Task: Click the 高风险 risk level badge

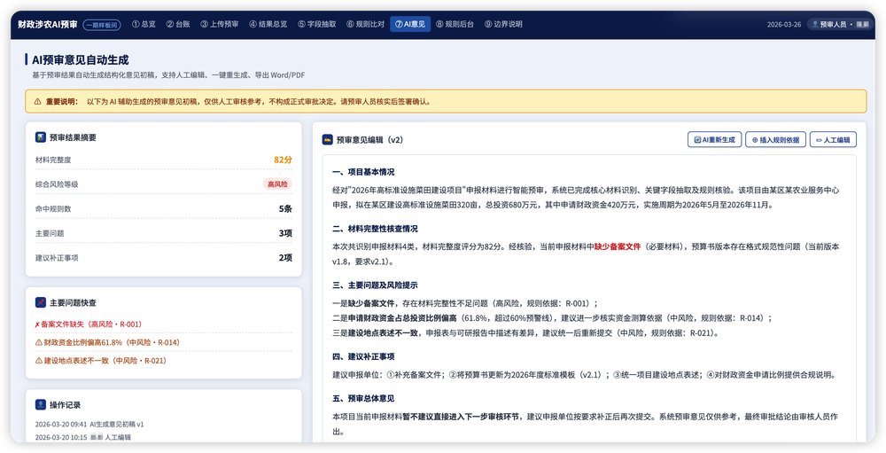Action: point(277,184)
